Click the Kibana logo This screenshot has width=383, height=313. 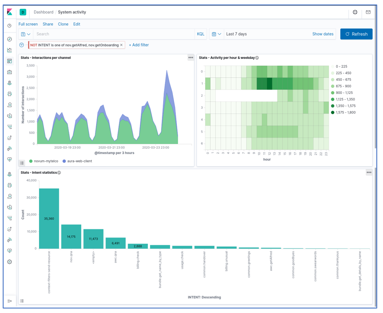click(10, 12)
